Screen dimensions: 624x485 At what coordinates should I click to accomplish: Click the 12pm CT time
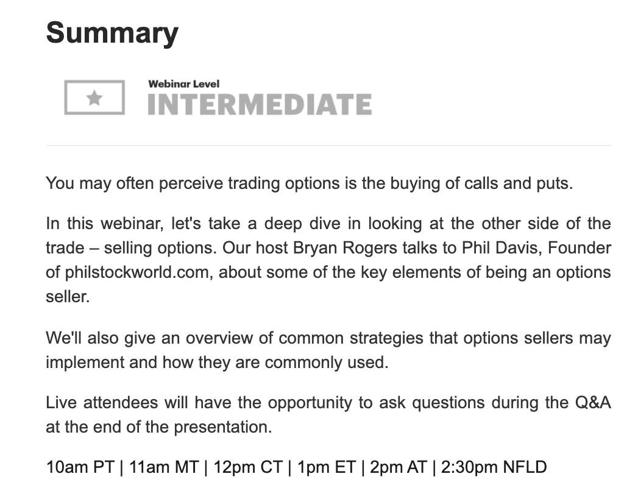[x=247, y=467]
